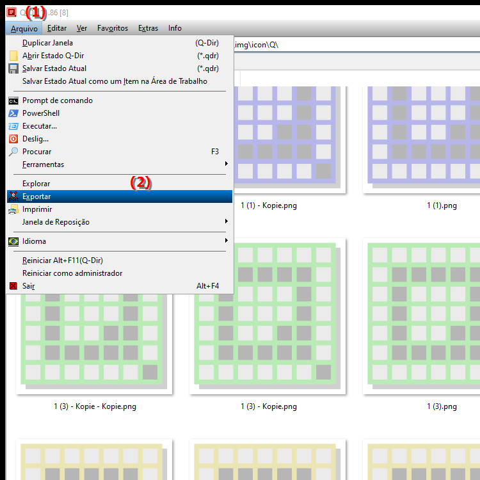This screenshot has height=480, width=480.
Task: Click file name 1 (1) - Kopie.png
Action: click(x=269, y=205)
